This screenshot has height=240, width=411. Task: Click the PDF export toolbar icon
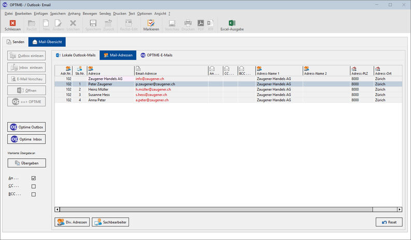[201, 23]
